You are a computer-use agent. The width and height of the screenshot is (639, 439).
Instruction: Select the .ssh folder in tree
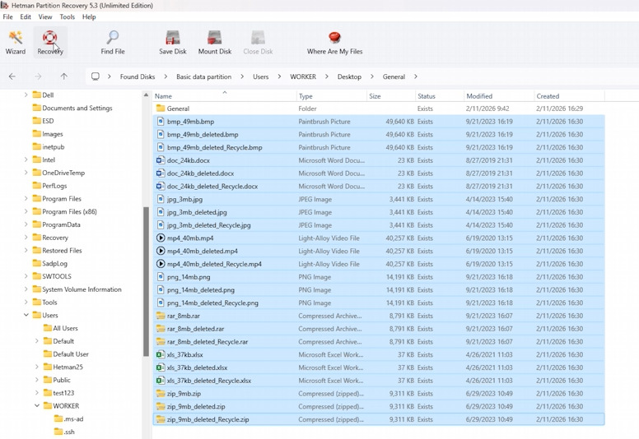coord(69,432)
